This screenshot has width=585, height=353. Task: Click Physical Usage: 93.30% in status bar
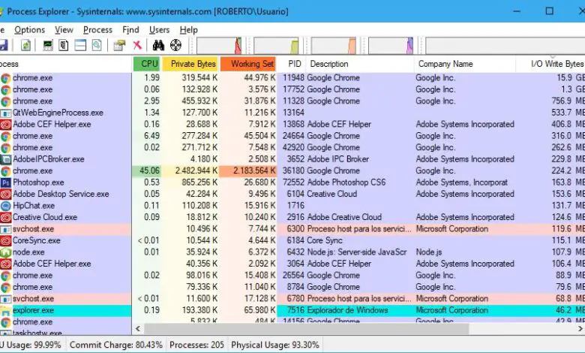point(275,345)
